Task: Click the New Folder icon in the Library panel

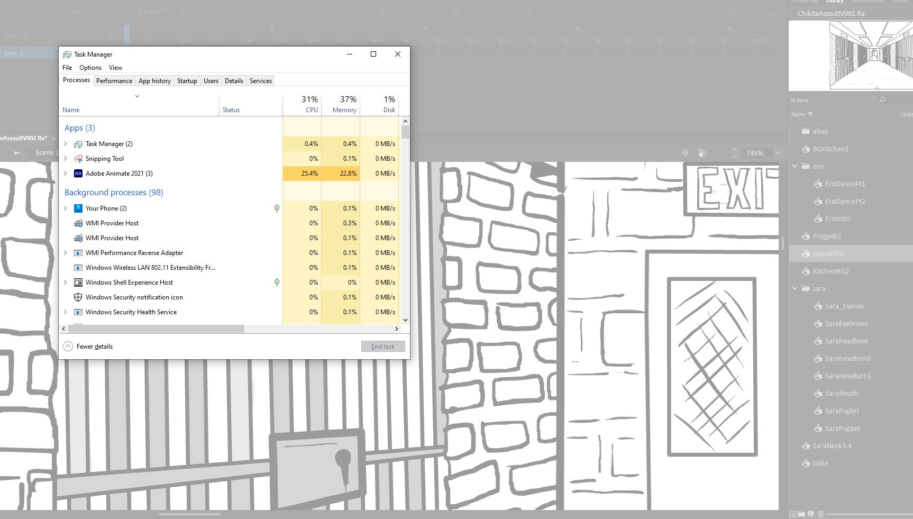Action: tap(801, 514)
